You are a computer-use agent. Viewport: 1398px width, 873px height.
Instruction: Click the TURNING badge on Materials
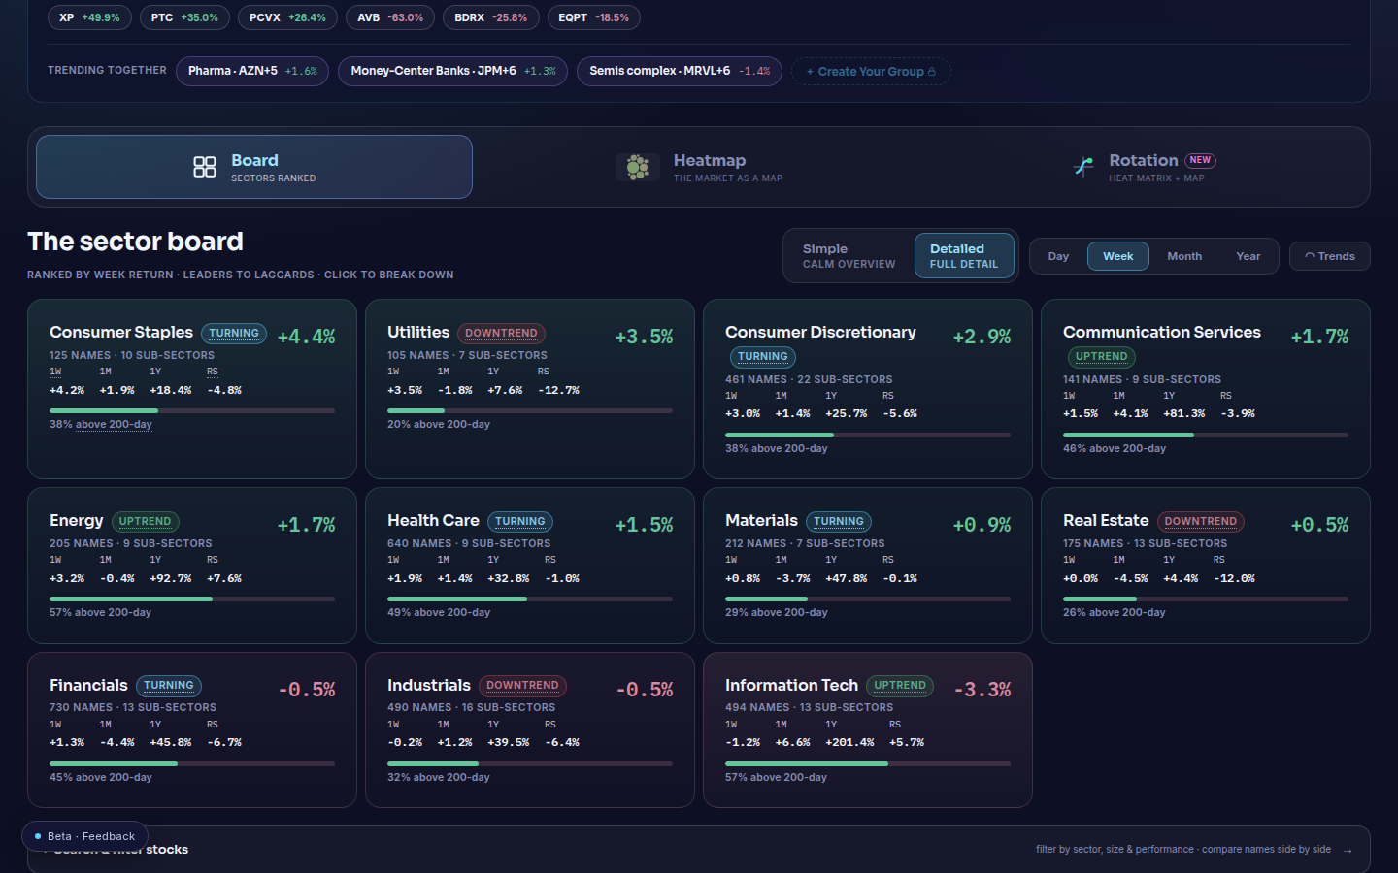pos(839,521)
